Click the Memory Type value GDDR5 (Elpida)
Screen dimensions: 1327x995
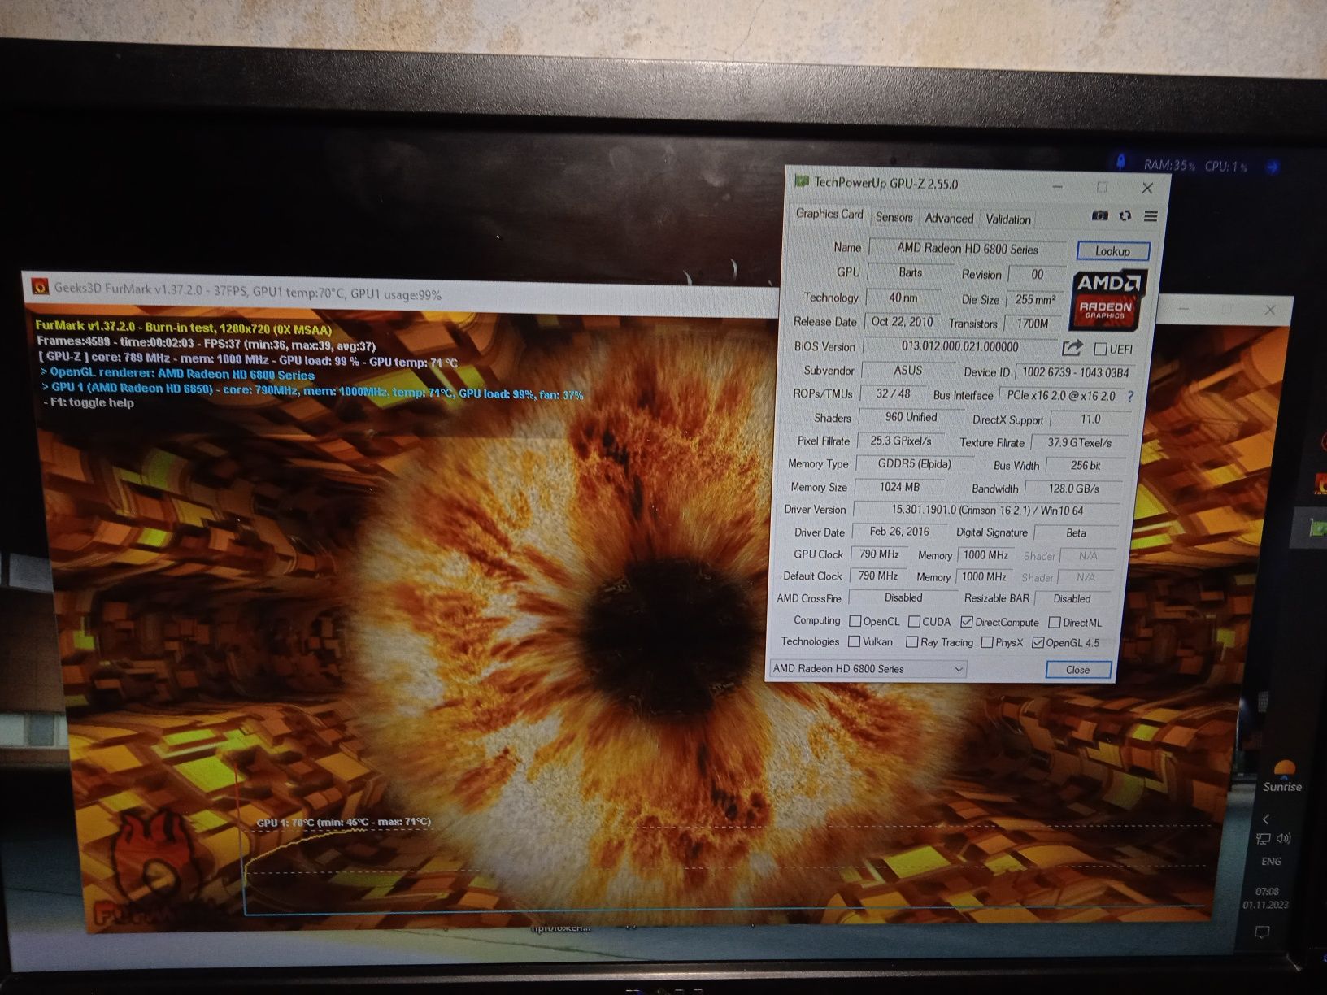(x=915, y=463)
